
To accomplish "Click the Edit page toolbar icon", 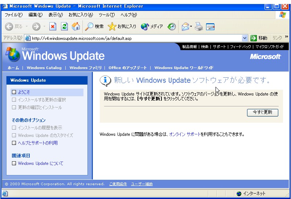I will [210, 27].
